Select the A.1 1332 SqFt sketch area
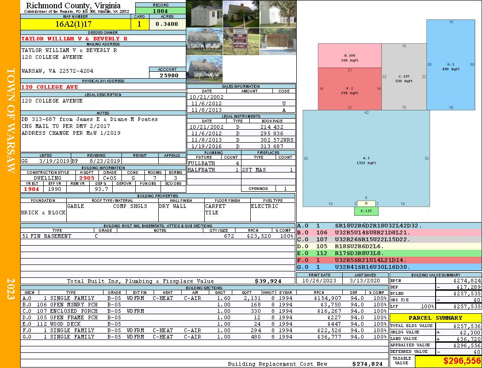 pos(366,158)
